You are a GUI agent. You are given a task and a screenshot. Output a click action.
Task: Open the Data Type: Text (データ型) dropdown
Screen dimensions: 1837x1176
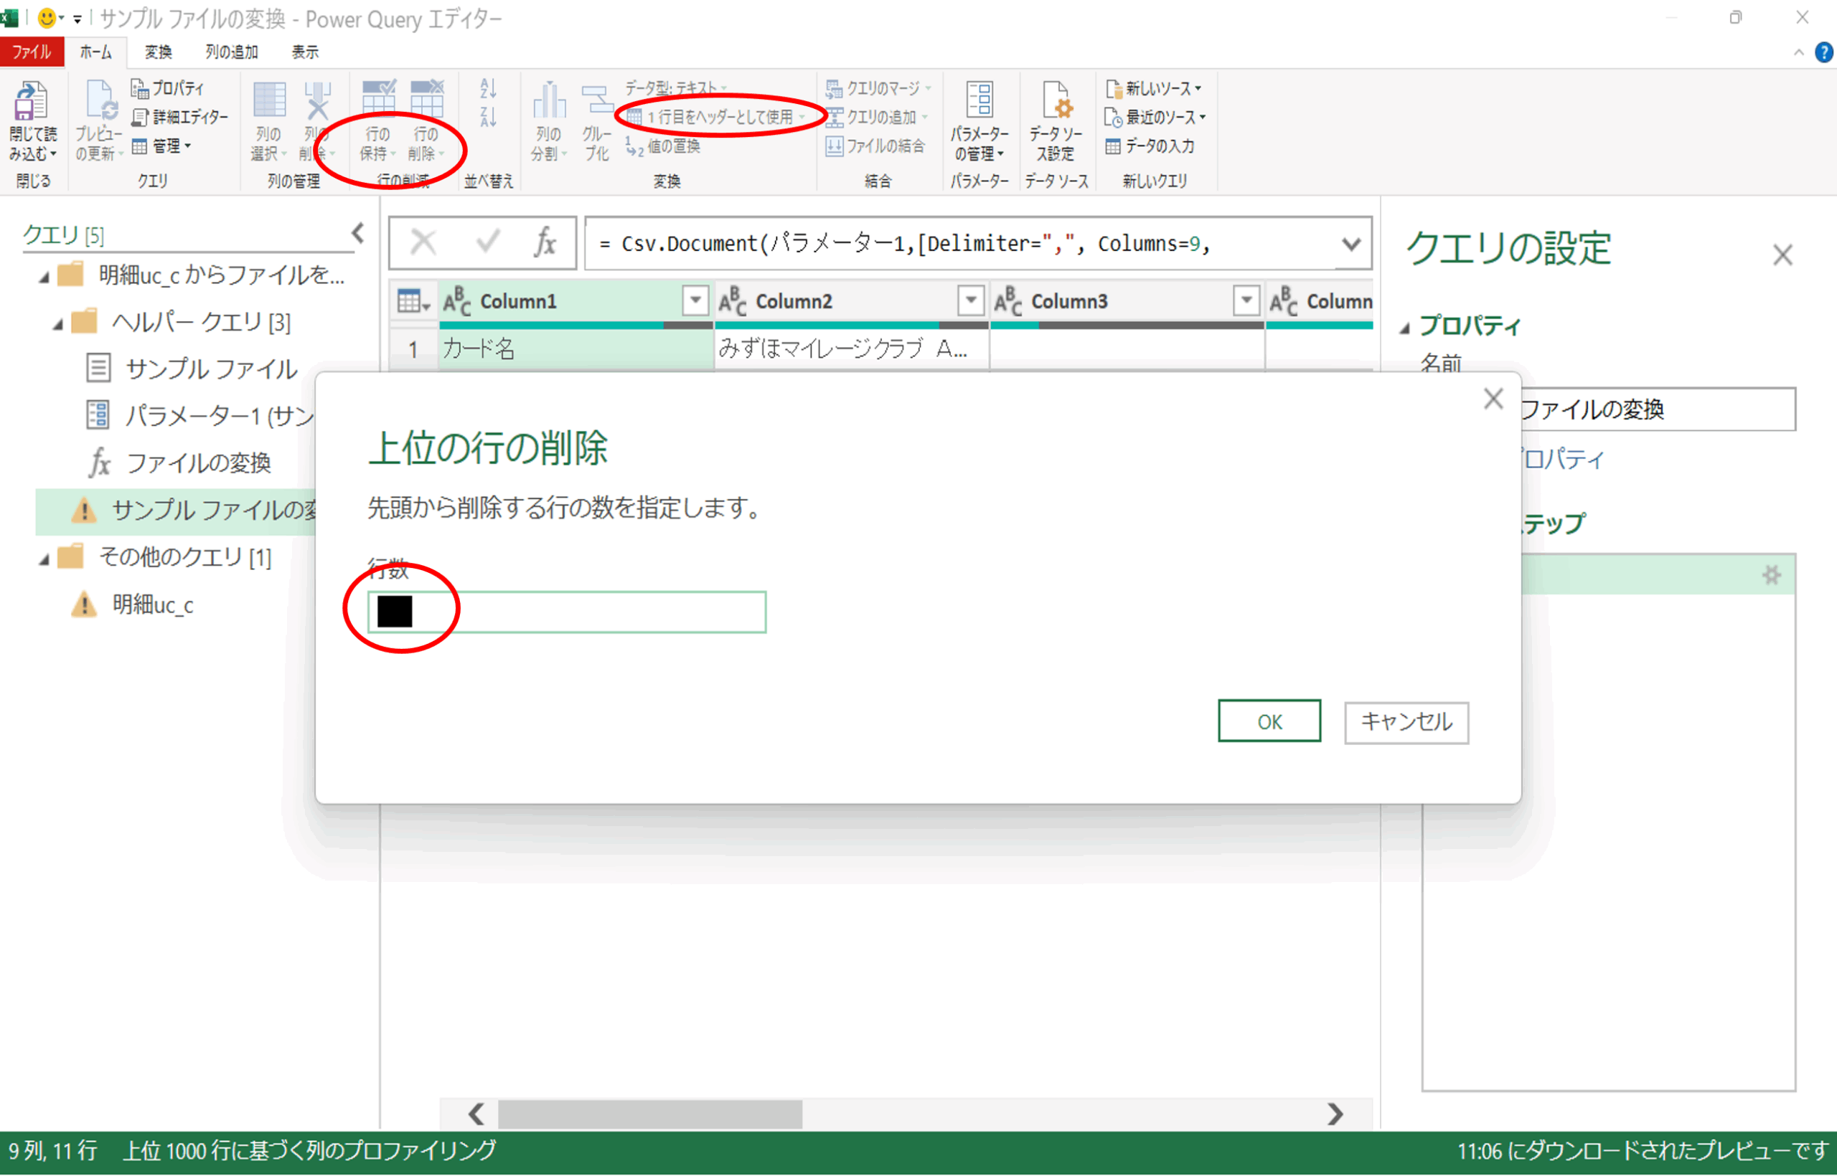pyautogui.click(x=675, y=87)
